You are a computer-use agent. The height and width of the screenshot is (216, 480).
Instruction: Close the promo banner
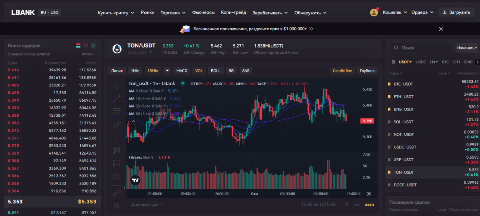point(441,29)
